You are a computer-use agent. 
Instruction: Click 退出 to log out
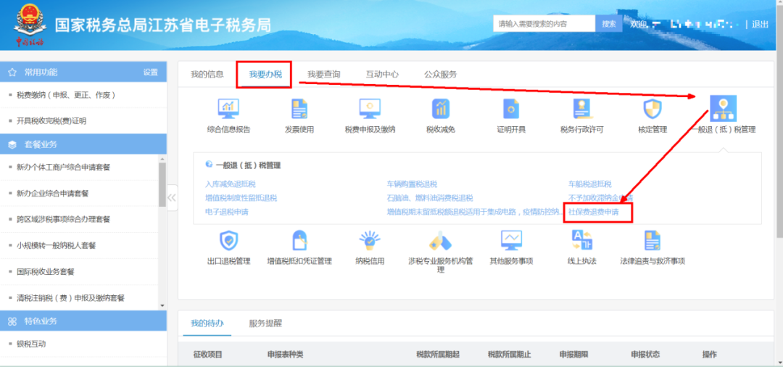click(x=760, y=24)
